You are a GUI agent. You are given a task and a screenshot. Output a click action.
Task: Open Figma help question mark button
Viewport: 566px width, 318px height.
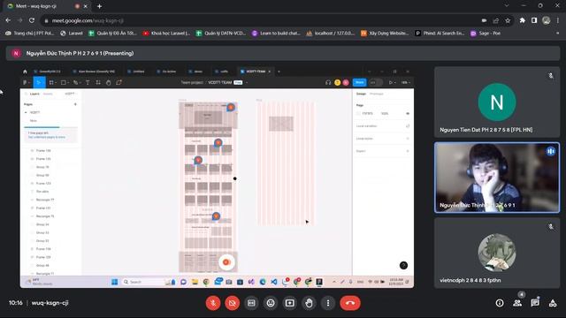403,265
